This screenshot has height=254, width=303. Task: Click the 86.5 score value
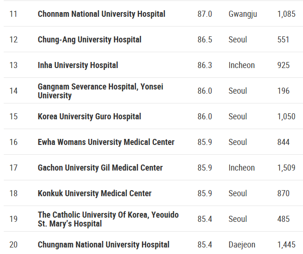coord(204,40)
